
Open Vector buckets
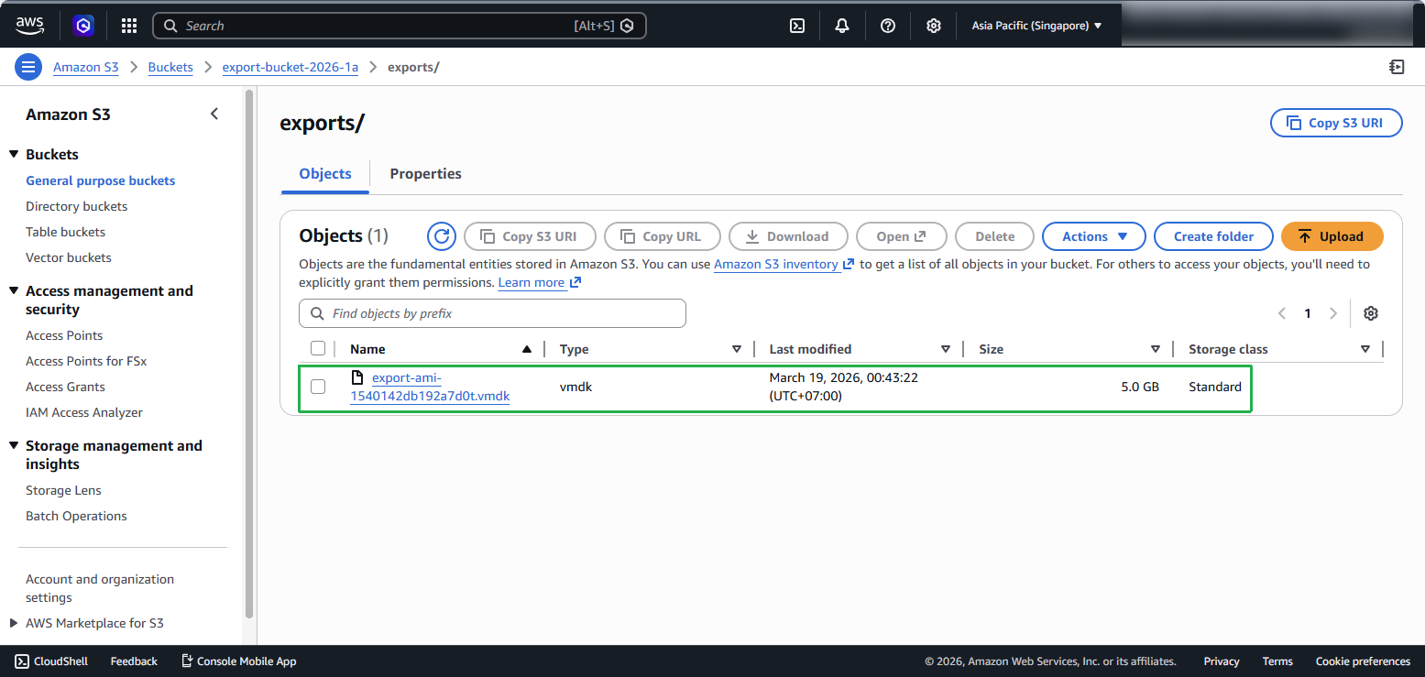tap(69, 257)
